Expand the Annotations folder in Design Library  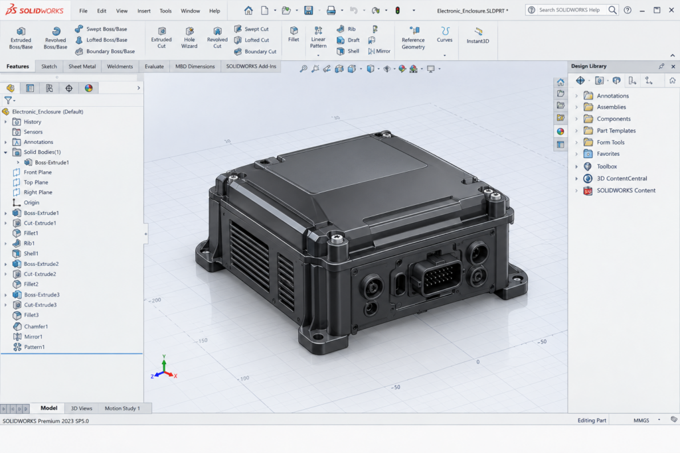click(577, 96)
